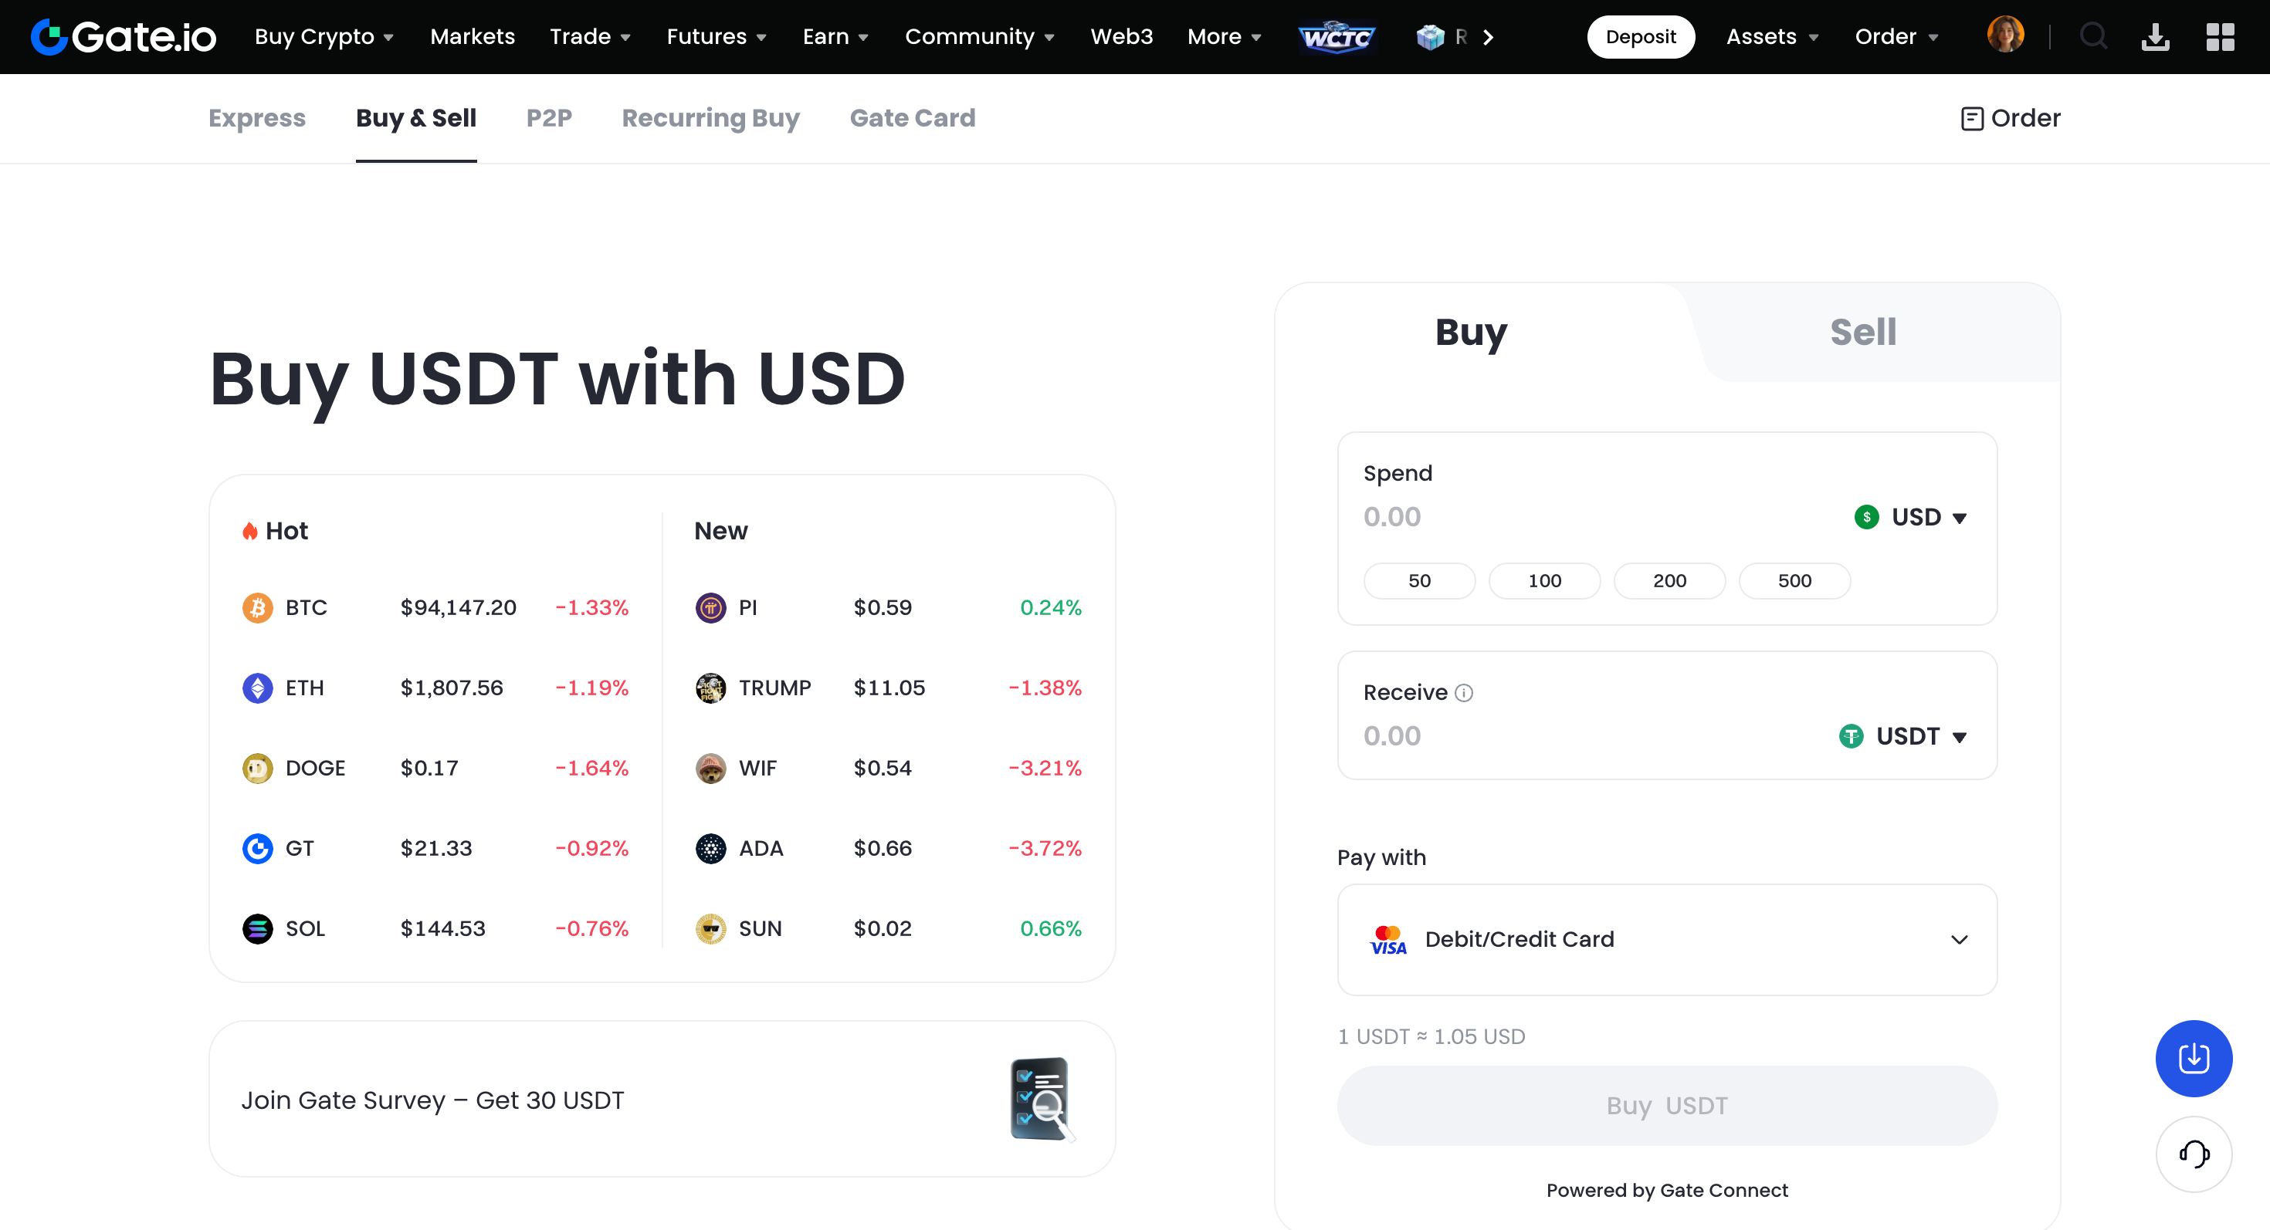Viewport: 2270px width, 1230px height.
Task: Expand the Debit/Credit Card payment options
Action: point(1960,939)
